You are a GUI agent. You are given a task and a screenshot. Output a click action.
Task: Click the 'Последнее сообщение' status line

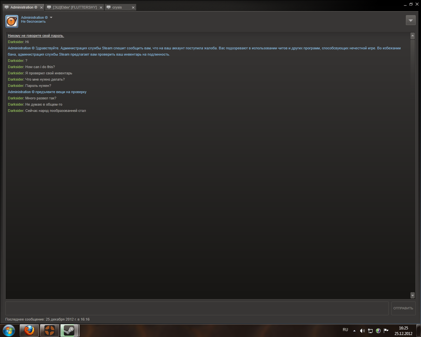pos(47,319)
